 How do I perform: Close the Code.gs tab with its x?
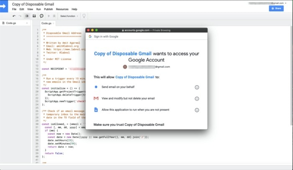54,23
